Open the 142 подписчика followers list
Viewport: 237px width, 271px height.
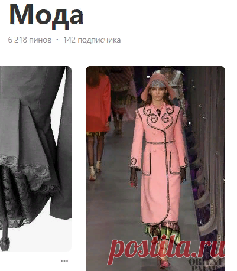(x=92, y=40)
